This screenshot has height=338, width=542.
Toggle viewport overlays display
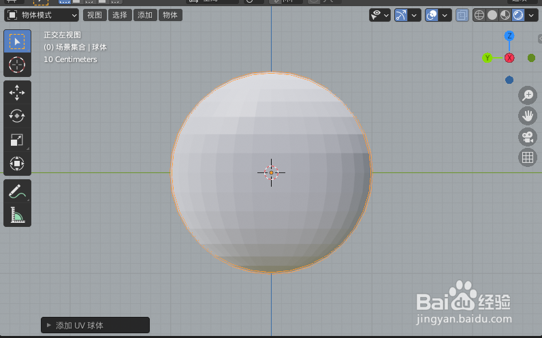432,15
